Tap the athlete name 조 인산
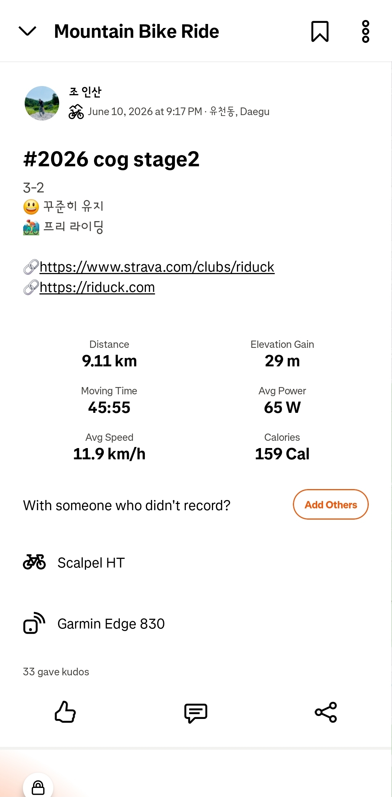 click(x=85, y=92)
